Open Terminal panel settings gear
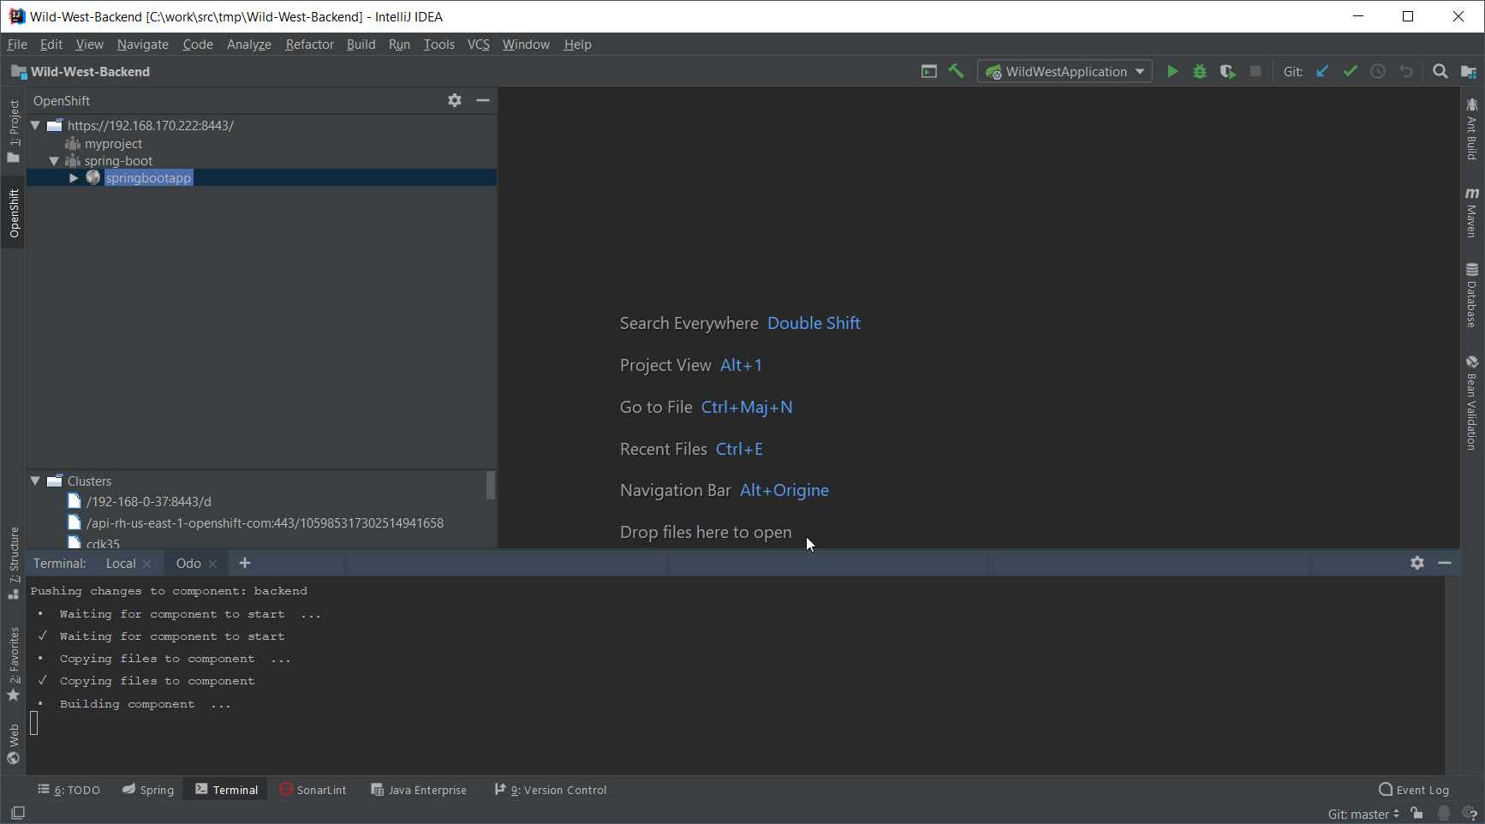1485x824 pixels. (x=1417, y=563)
